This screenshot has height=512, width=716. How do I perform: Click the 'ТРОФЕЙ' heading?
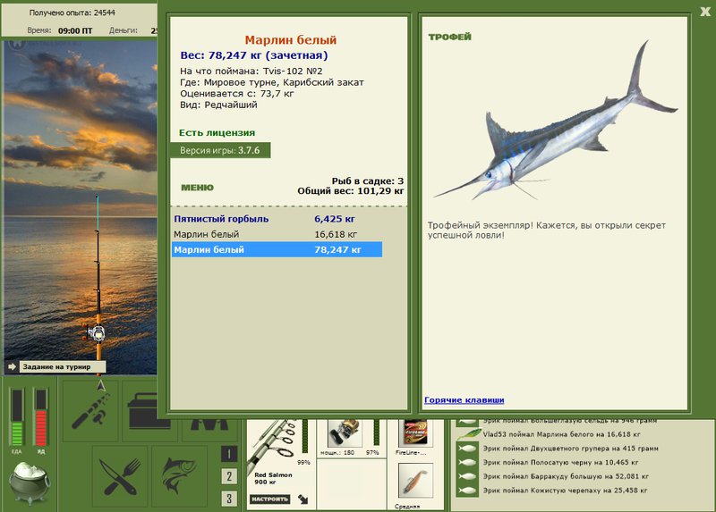tap(450, 37)
